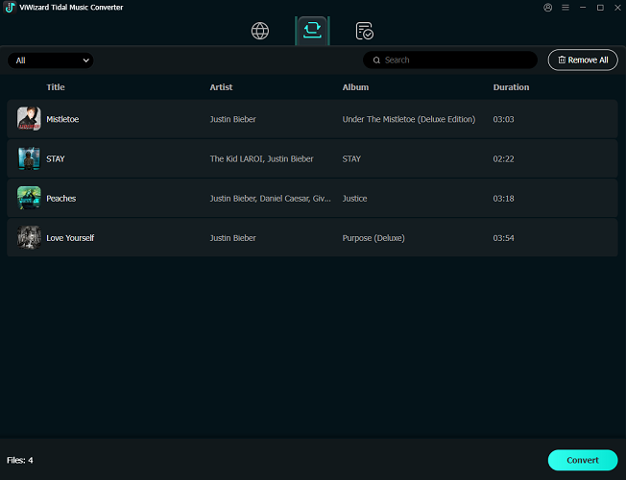The width and height of the screenshot is (626, 480).
Task: Click Justin Bieber artist in Love Yourself row
Action: (232, 238)
